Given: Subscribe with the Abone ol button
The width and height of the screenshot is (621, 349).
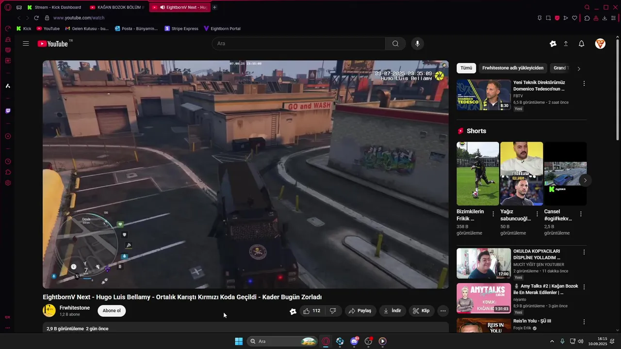Looking at the screenshot, I should coord(112,311).
